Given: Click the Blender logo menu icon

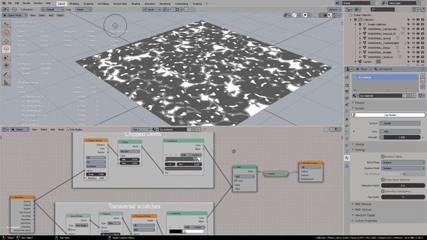Looking at the screenshot, I should point(3,3).
